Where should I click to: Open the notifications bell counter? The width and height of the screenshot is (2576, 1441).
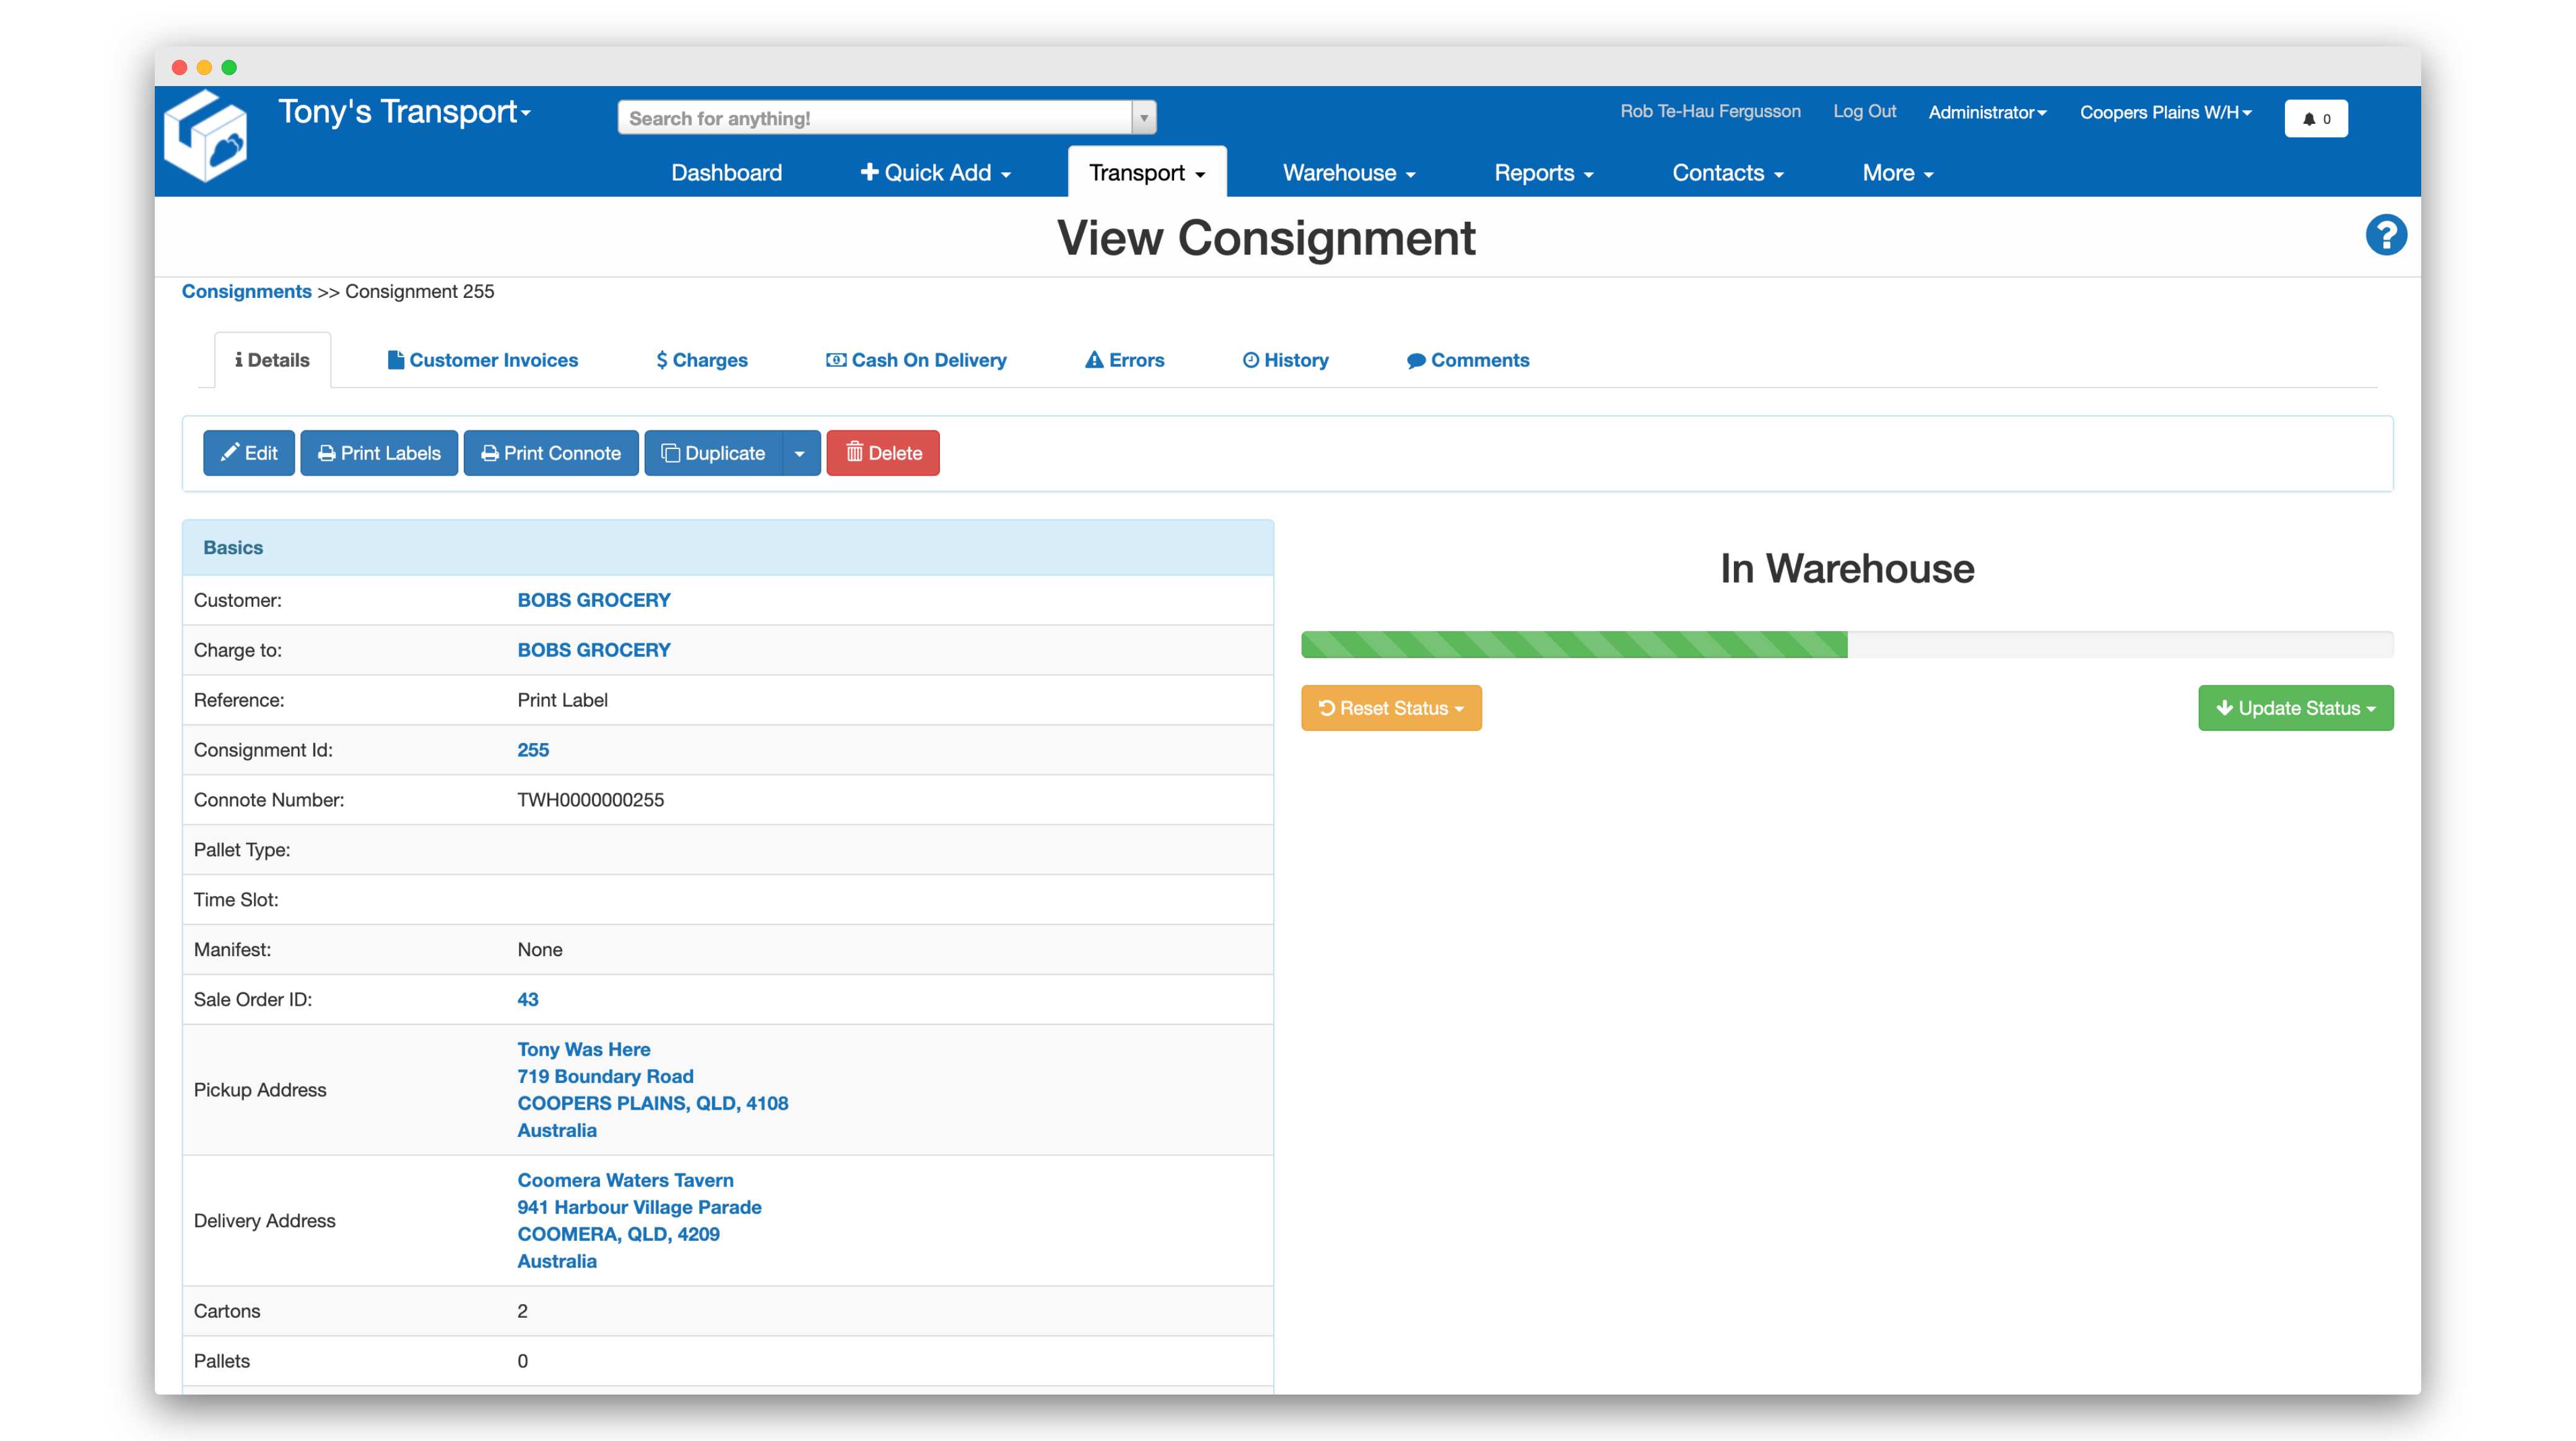coord(2315,118)
